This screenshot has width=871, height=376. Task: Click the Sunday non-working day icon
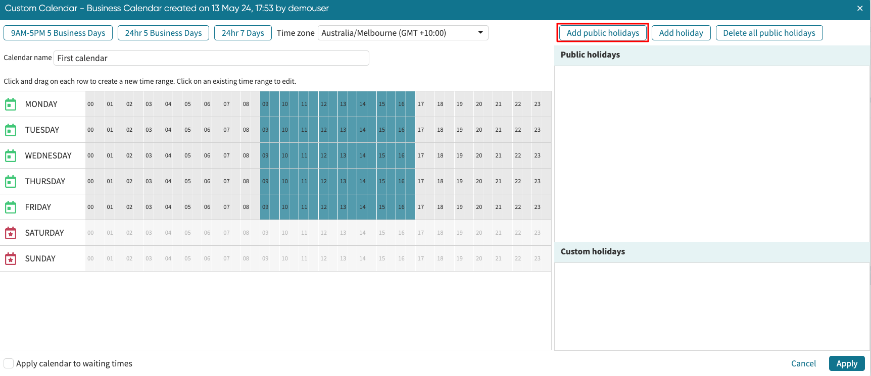coord(11,259)
